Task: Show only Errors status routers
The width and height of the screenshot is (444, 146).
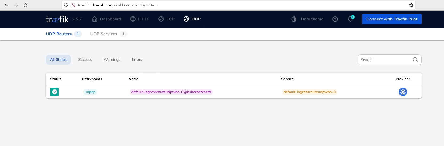Action: pos(137,60)
